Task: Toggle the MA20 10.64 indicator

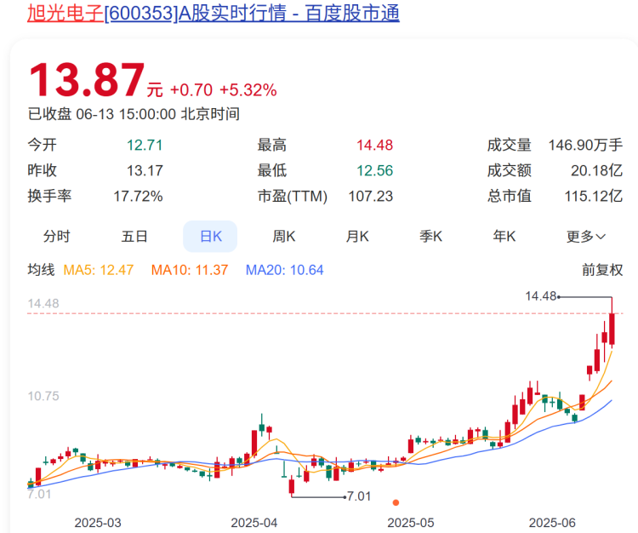Action: coord(285,270)
